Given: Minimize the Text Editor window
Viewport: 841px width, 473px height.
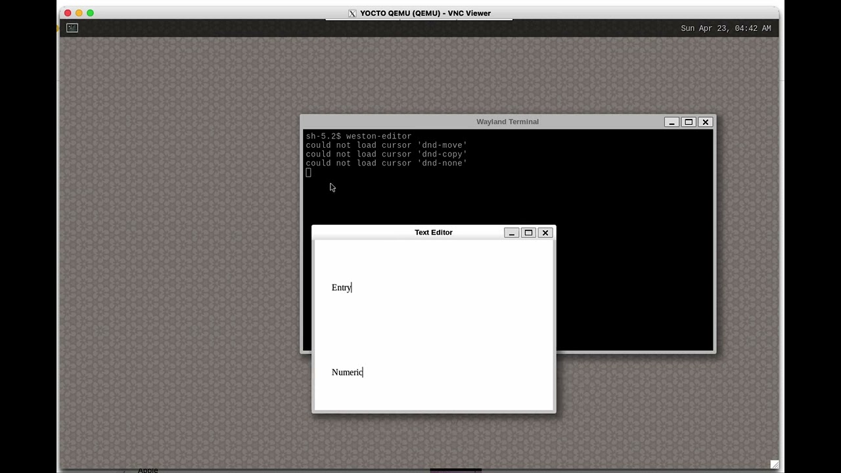Looking at the screenshot, I should point(511,233).
